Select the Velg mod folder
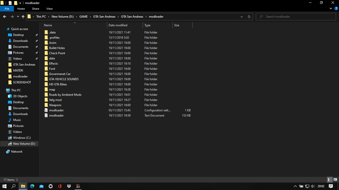 (x=55, y=100)
